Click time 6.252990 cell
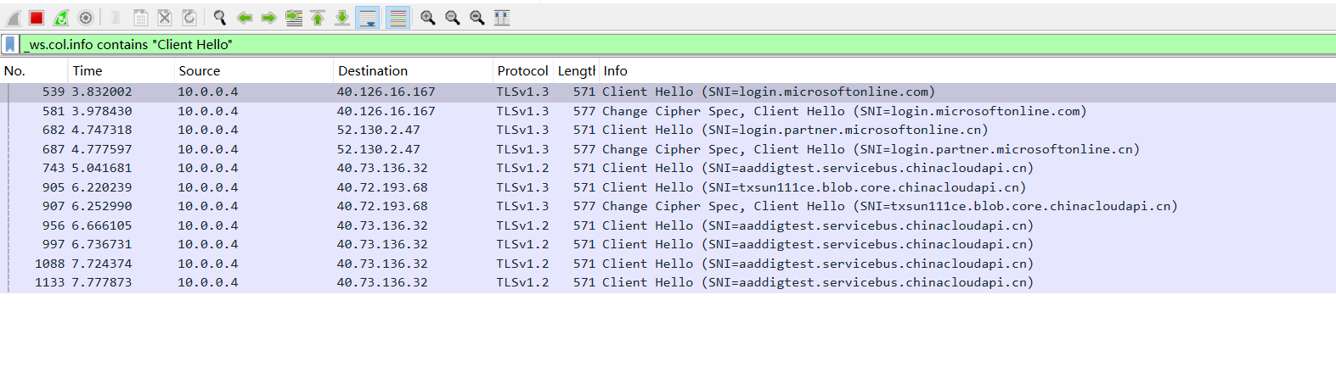 pos(102,206)
